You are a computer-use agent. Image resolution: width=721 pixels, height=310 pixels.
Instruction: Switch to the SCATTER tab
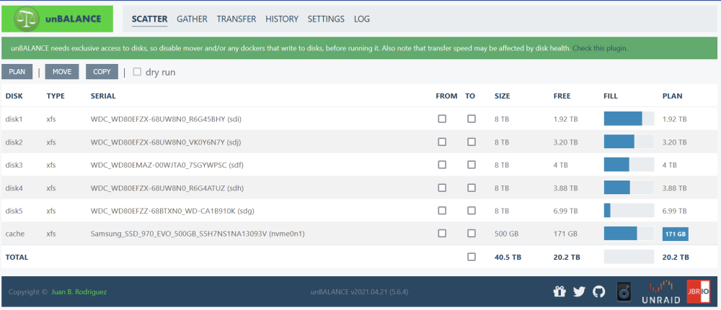pos(149,19)
